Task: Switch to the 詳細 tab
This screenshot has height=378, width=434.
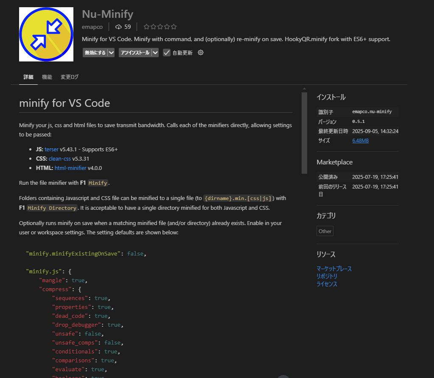Action: click(x=28, y=77)
